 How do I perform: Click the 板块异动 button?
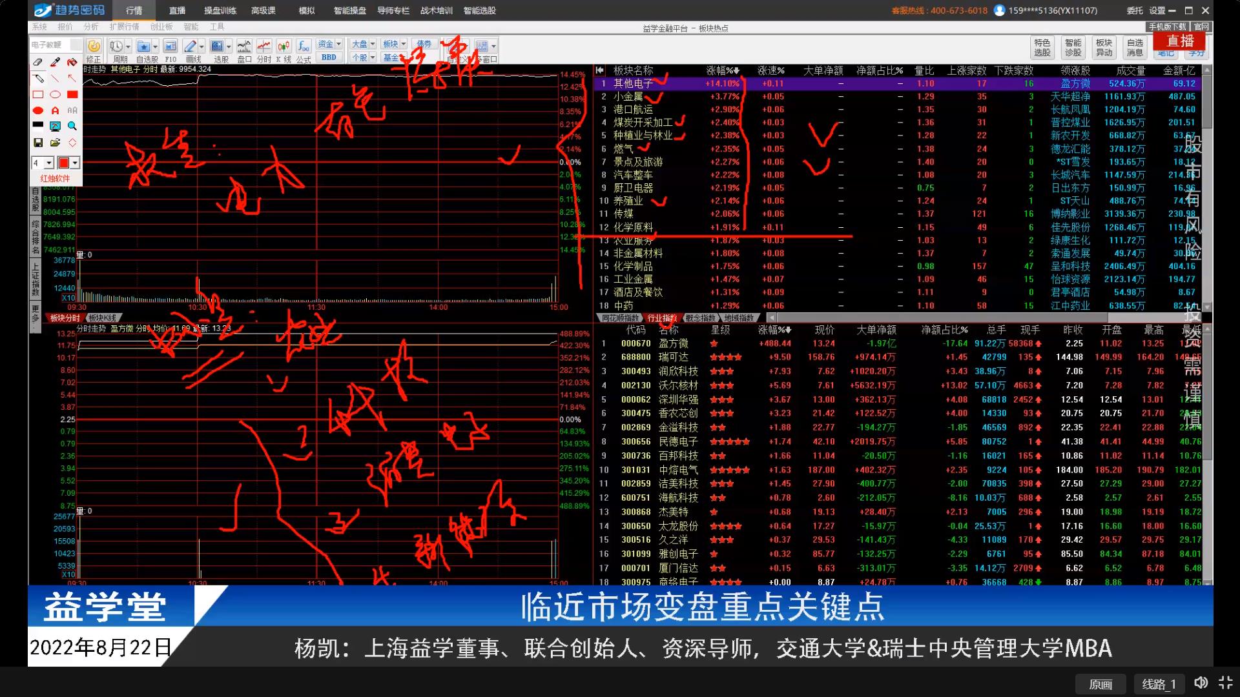tap(1104, 48)
